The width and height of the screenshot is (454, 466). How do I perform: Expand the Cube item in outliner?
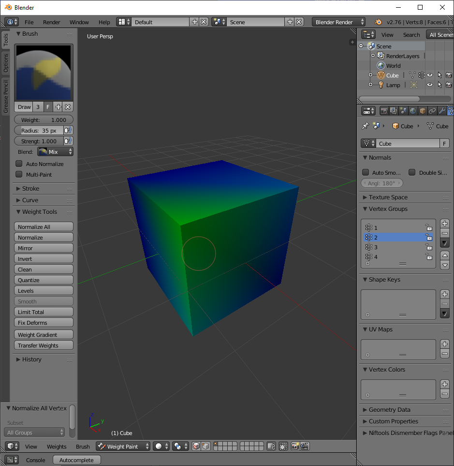pyautogui.click(x=370, y=75)
